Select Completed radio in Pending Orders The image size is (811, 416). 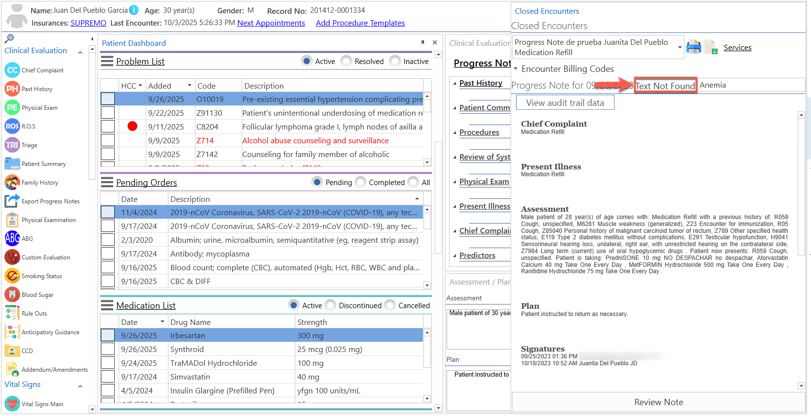click(x=361, y=182)
